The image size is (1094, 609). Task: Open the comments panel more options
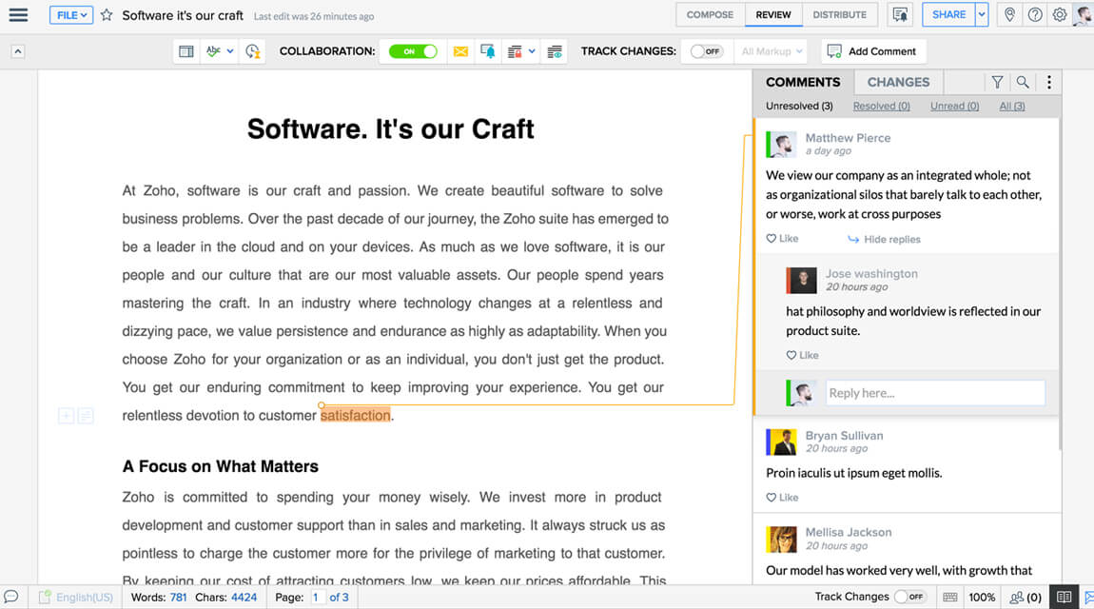1049,83
